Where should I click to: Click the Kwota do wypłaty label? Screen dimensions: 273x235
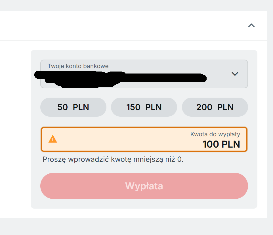tap(215, 134)
